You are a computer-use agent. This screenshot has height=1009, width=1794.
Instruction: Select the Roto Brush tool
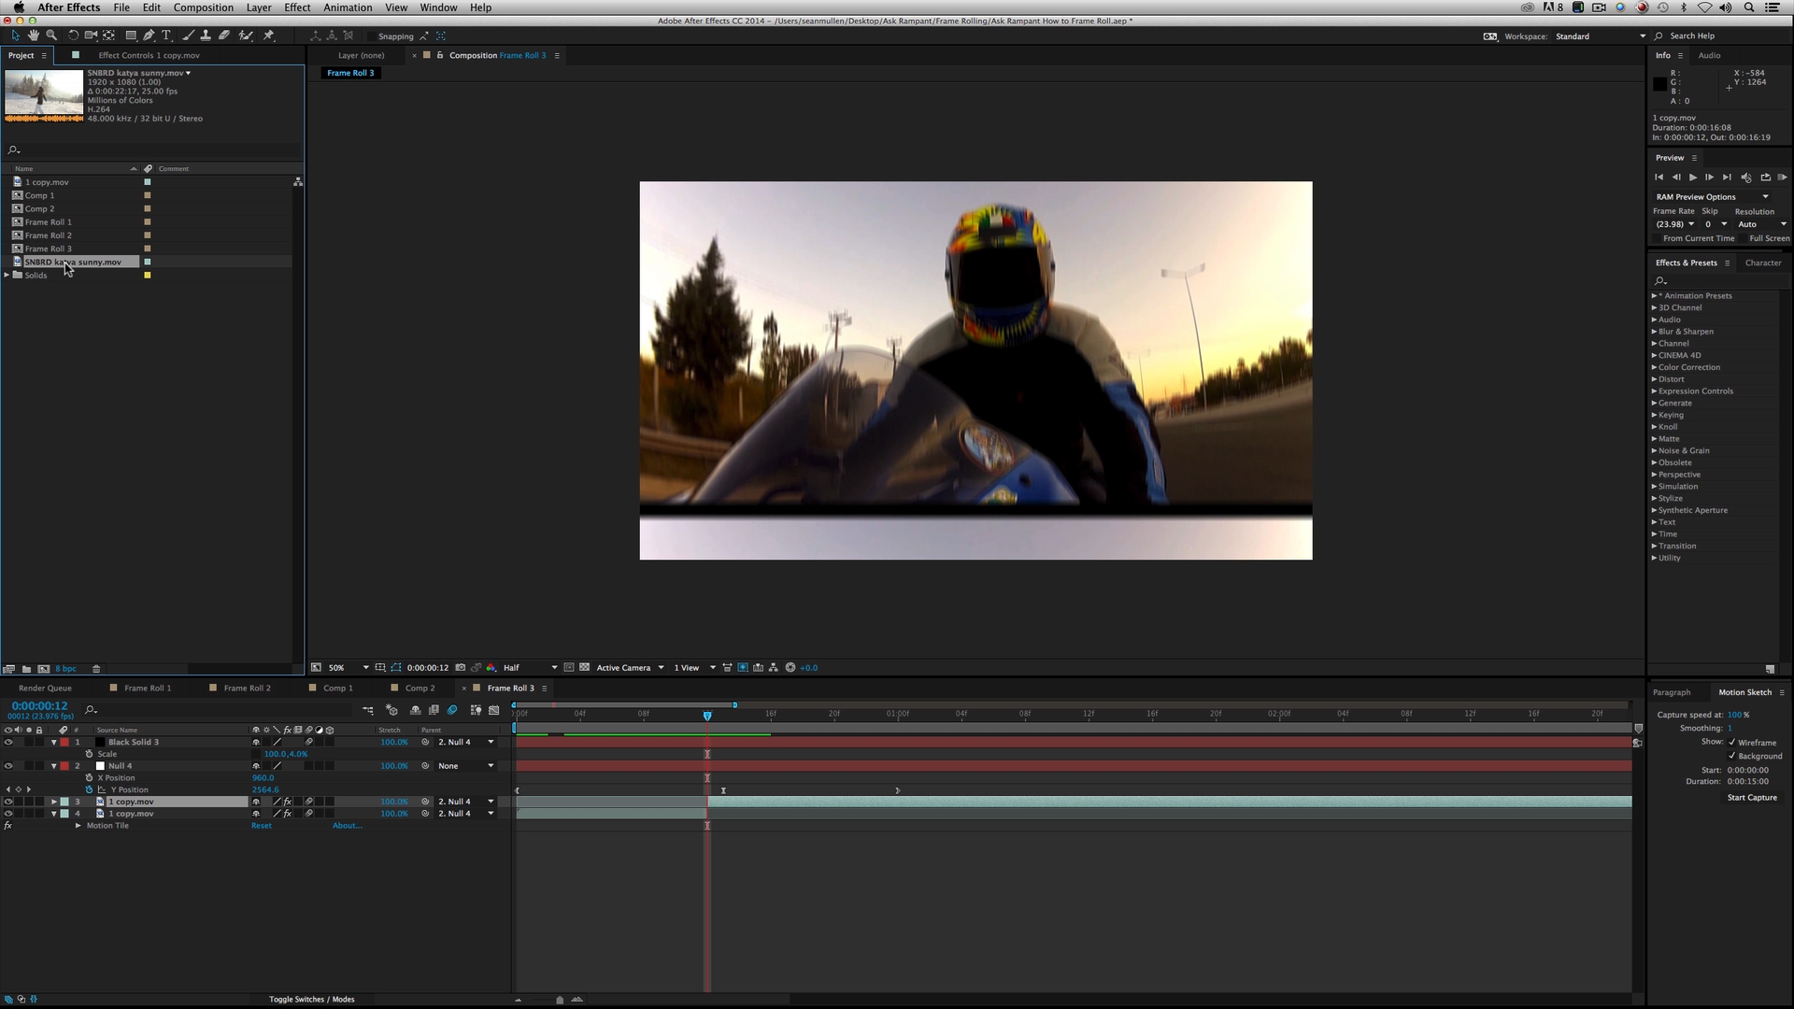[x=246, y=36]
